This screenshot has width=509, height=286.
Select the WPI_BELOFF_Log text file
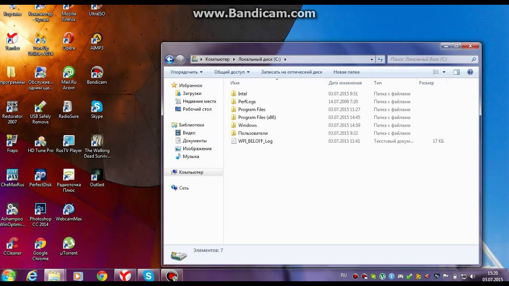(x=252, y=141)
